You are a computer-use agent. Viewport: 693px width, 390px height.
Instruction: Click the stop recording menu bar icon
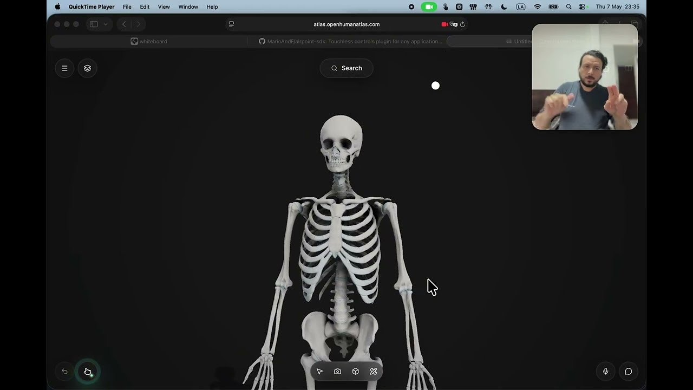pos(411,7)
